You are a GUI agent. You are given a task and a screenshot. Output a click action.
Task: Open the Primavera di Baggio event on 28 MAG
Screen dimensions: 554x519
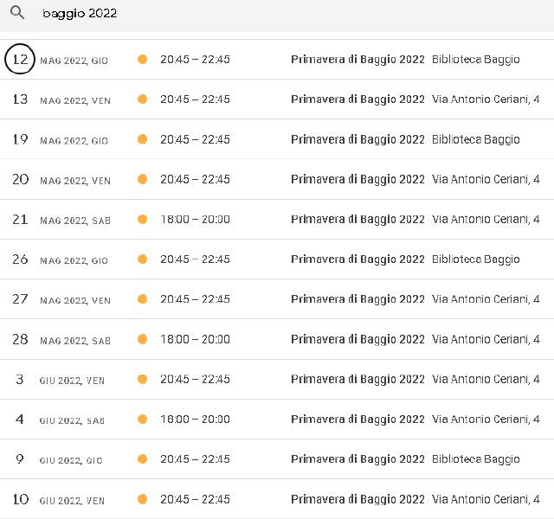358,339
